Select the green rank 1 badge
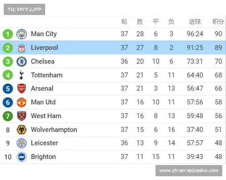This screenshot has height=180, width=226. pyautogui.click(x=8, y=34)
